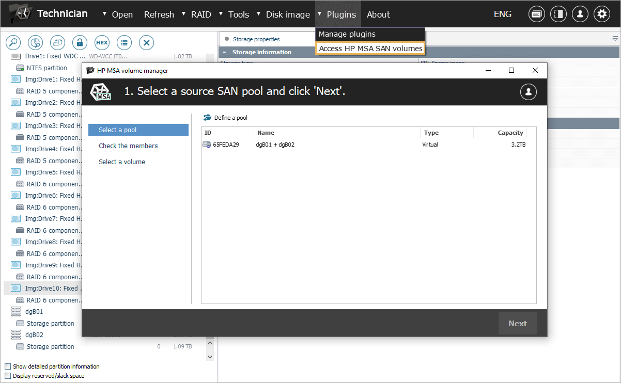Expand the dropdown arrow beside Tools
Viewport: 621px width, 383px height.
[221, 13]
